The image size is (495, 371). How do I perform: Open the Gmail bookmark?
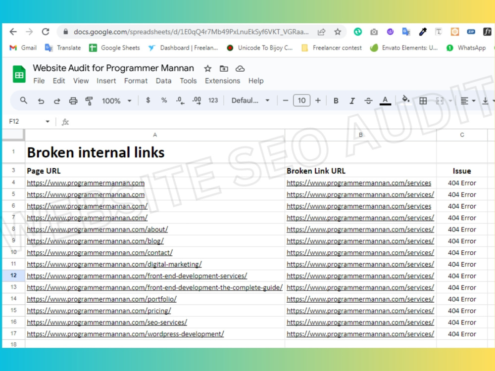pos(23,48)
